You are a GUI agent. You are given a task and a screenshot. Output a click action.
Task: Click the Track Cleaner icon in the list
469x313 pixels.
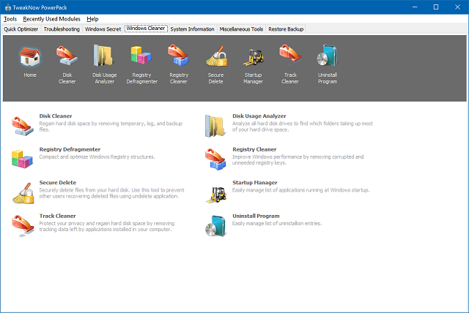click(23, 226)
